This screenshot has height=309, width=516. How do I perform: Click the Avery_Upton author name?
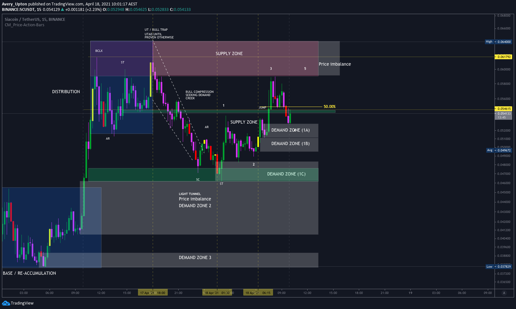pyautogui.click(x=14, y=4)
